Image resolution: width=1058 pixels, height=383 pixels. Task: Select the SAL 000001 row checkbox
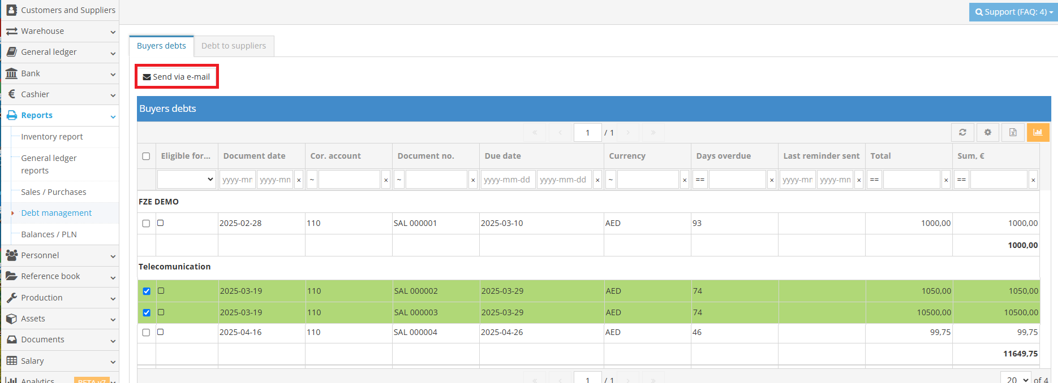point(146,223)
